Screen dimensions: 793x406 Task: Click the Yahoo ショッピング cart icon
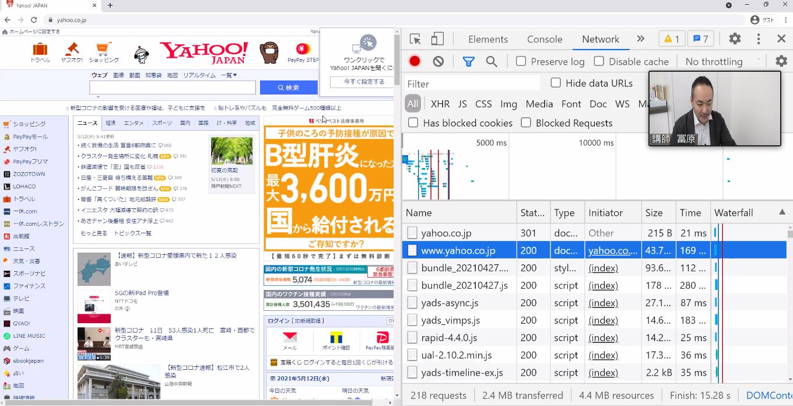(x=103, y=49)
